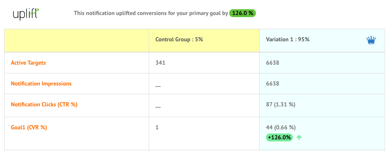
Task: Click Variation 1 active targets value 6638
Action: pos(273,63)
